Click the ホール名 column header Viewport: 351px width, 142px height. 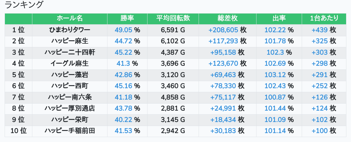tap(70, 18)
